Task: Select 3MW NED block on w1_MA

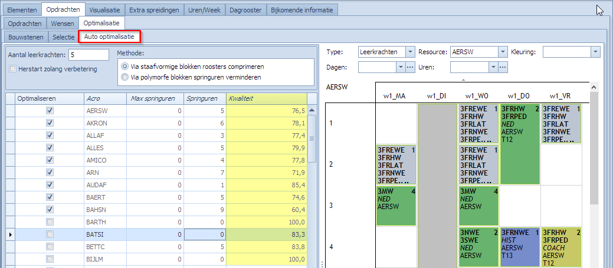Action: point(396,206)
